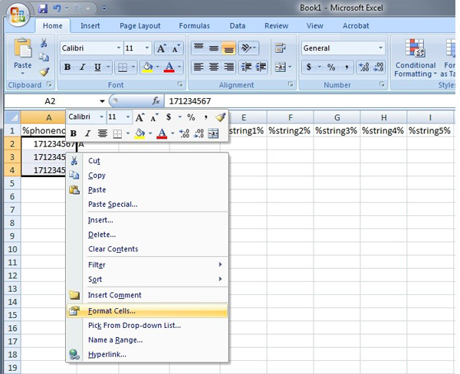Screen dimensions: 460x374
Task: Click mini toolbar Merge and Center icon
Action: pos(213,134)
